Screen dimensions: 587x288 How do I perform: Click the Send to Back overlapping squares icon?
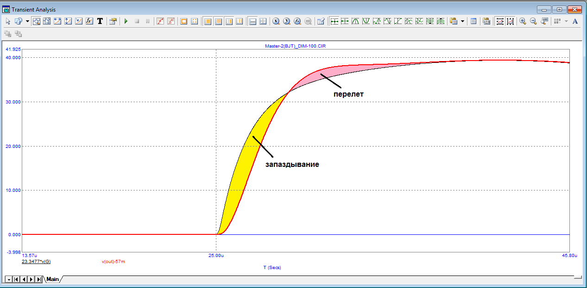19,34
